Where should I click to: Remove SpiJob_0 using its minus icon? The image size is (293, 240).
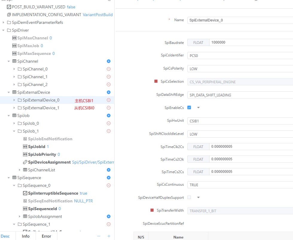point(109,123)
